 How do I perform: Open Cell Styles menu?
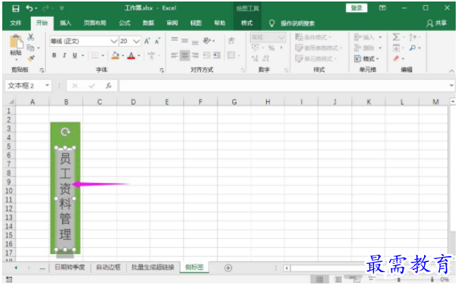(x=317, y=59)
